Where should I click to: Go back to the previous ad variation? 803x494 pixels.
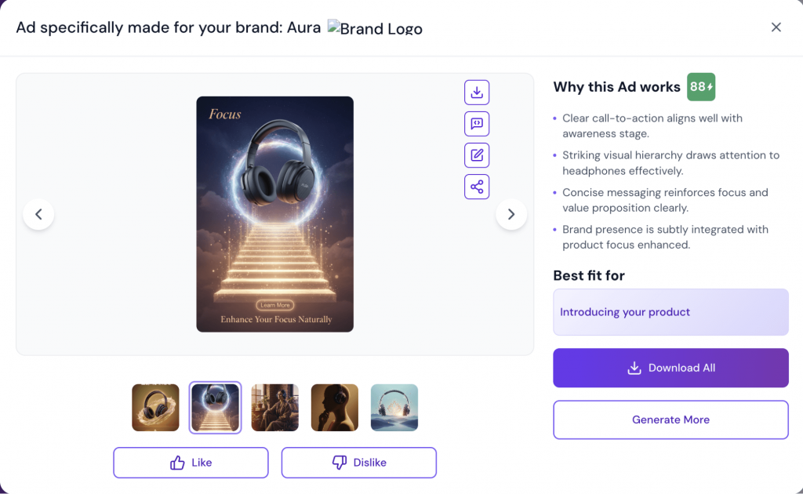point(38,213)
